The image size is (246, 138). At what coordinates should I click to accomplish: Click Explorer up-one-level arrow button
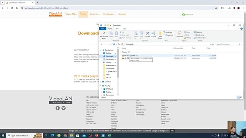(111, 44)
